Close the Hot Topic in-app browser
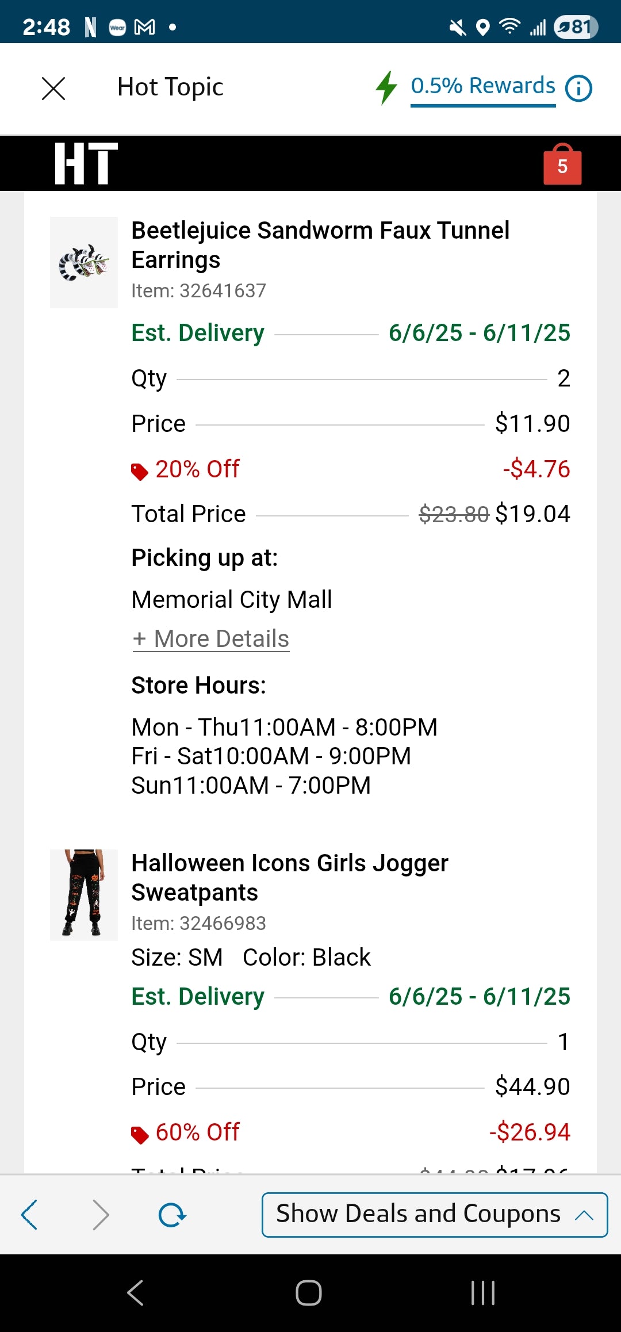 click(53, 89)
